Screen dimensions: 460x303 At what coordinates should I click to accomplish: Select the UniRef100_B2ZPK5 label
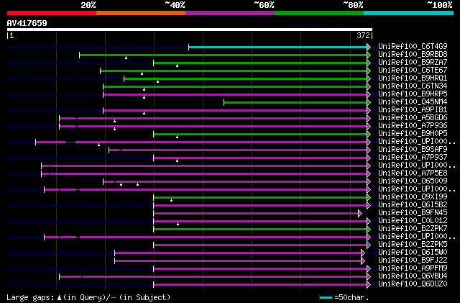click(413, 245)
